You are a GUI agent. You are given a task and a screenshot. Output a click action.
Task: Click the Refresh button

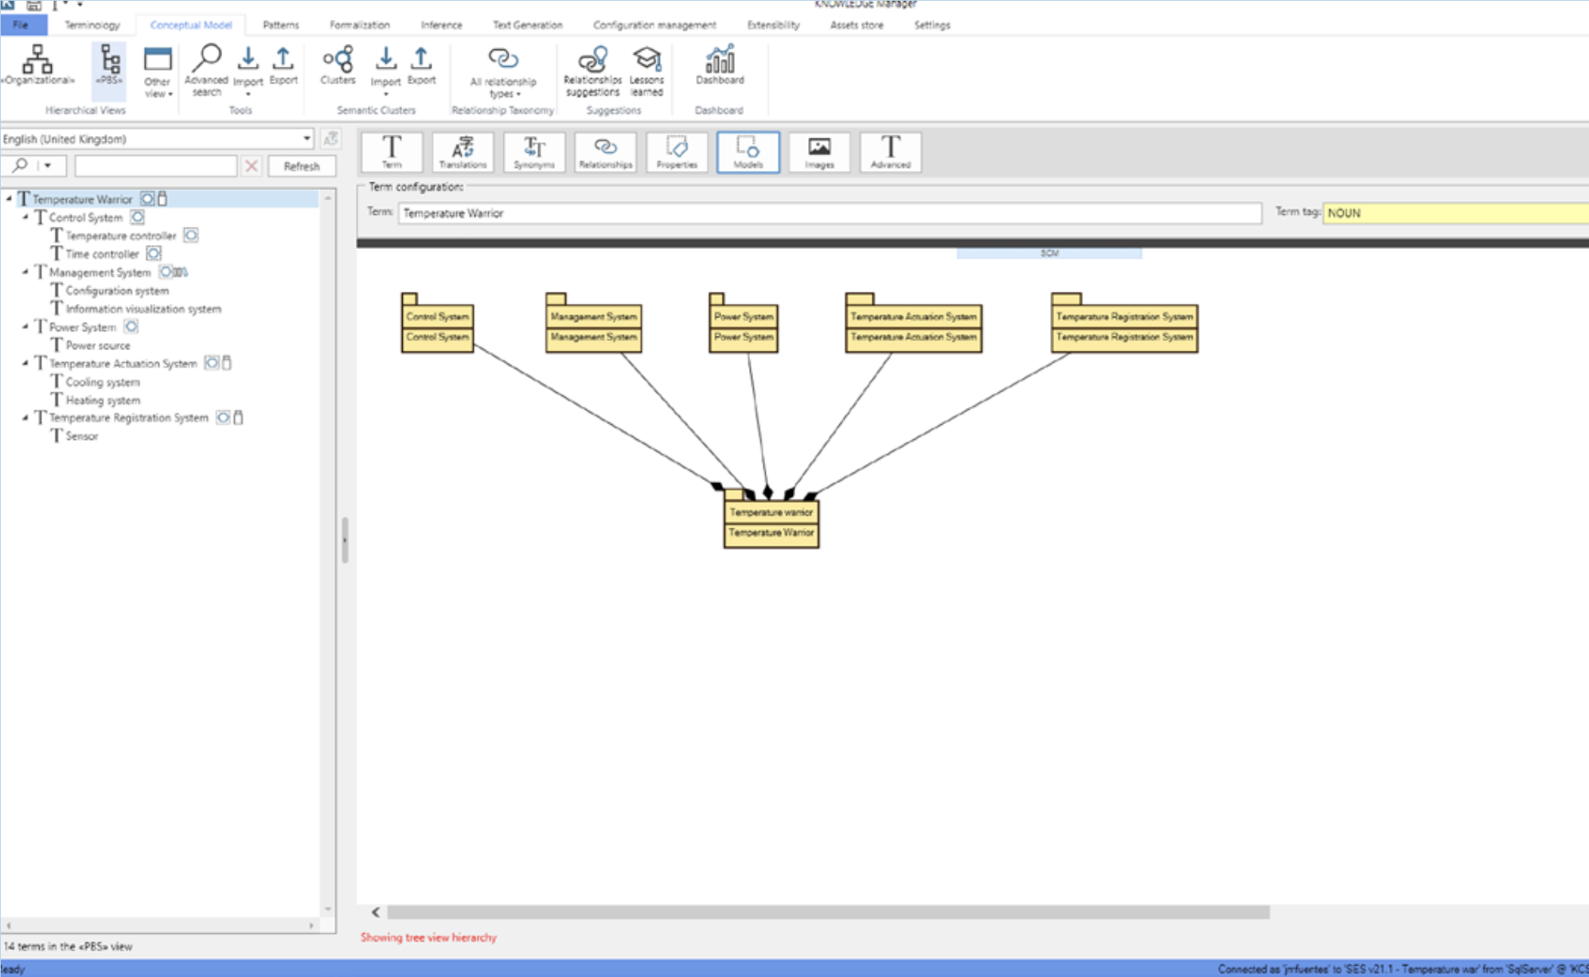[301, 166]
